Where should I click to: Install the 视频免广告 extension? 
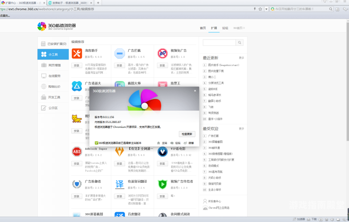point(162,66)
